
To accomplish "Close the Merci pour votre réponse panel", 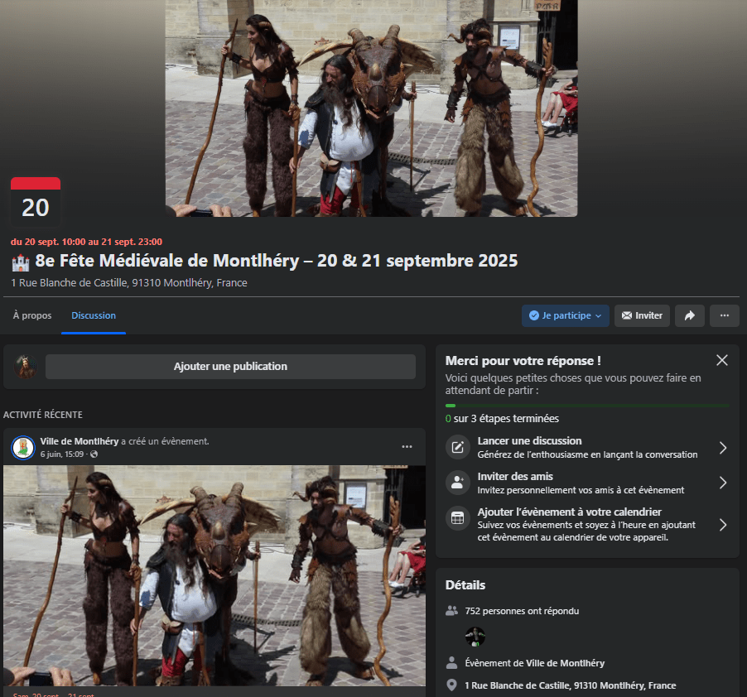I will click(722, 360).
